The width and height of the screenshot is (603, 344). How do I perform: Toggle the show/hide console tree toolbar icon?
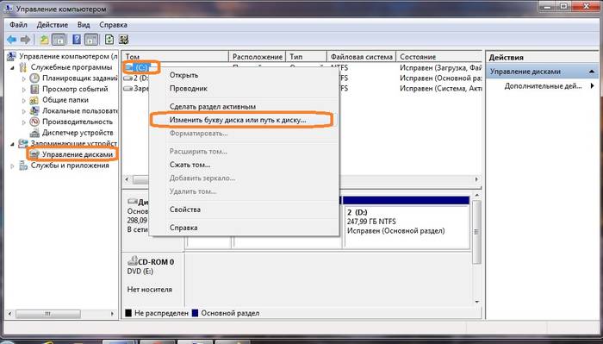point(59,40)
